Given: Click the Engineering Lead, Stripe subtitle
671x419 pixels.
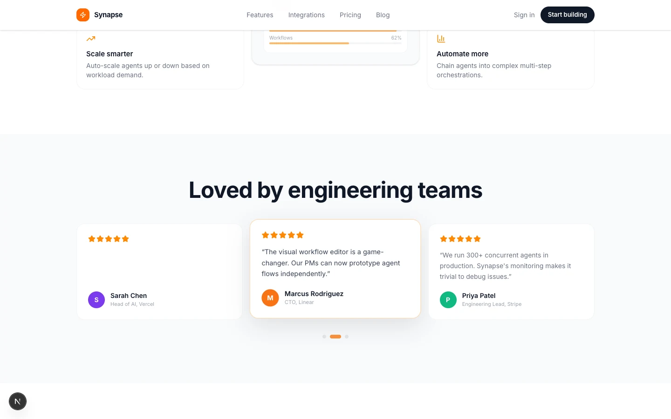Looking at the screenshot, I should (492, 304).
